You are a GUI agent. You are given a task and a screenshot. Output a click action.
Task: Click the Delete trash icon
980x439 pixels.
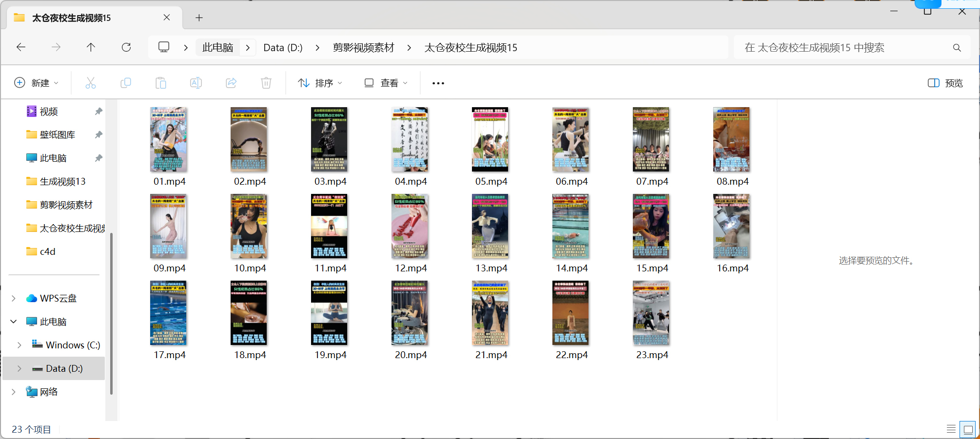point(266,83)
